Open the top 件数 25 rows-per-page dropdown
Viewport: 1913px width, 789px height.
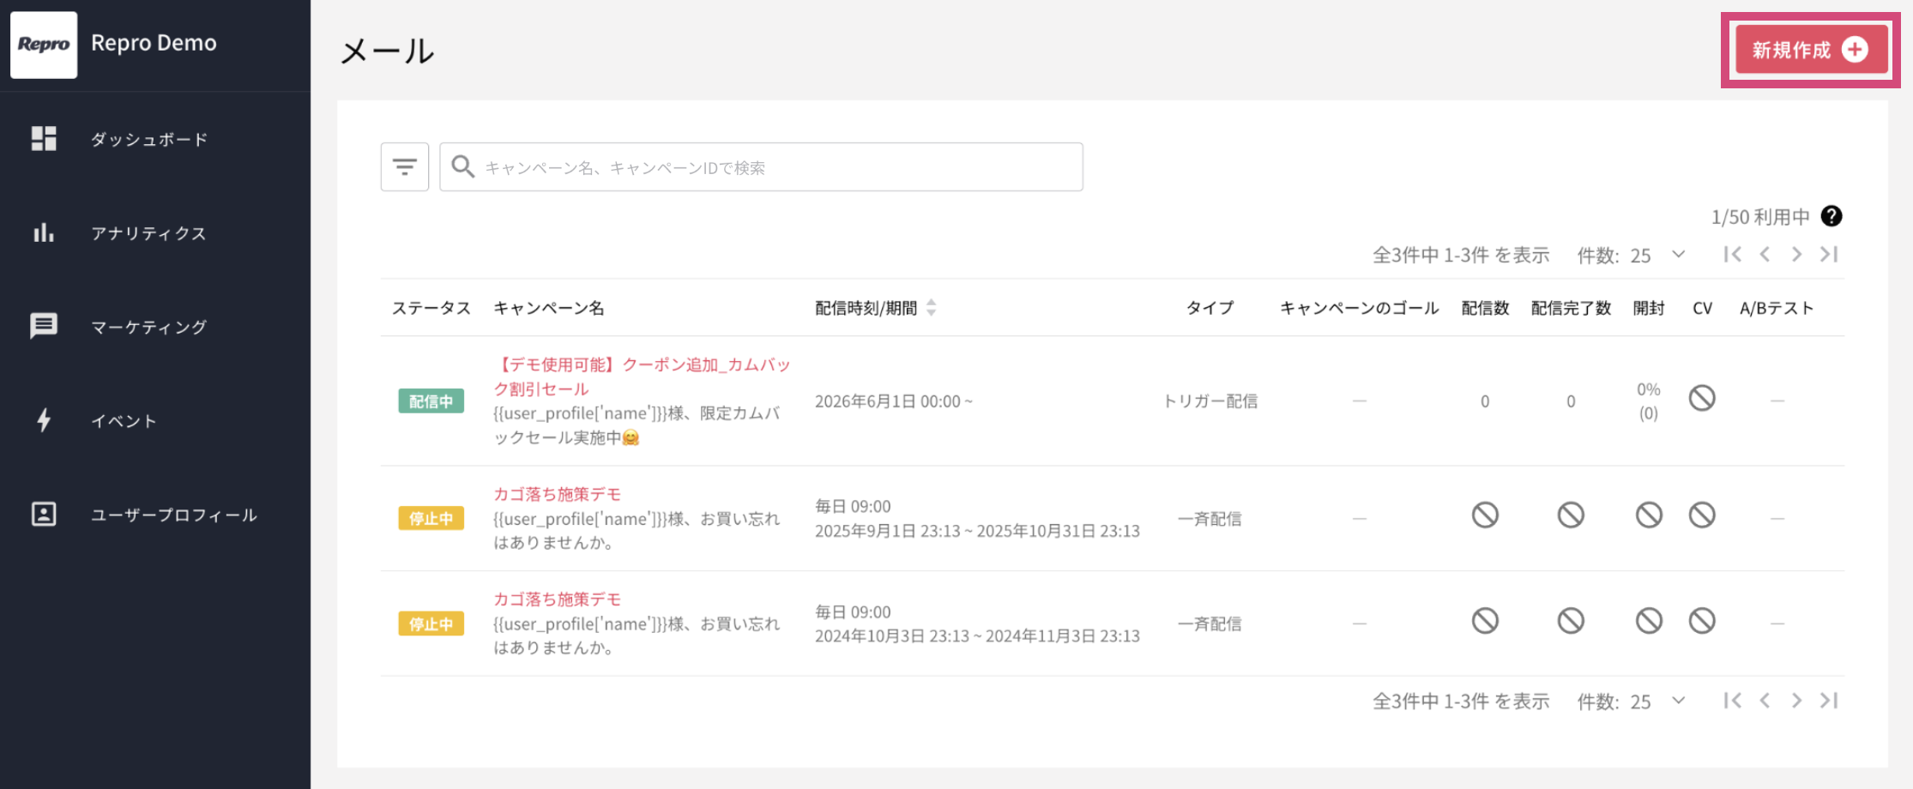coord(1657,255)
